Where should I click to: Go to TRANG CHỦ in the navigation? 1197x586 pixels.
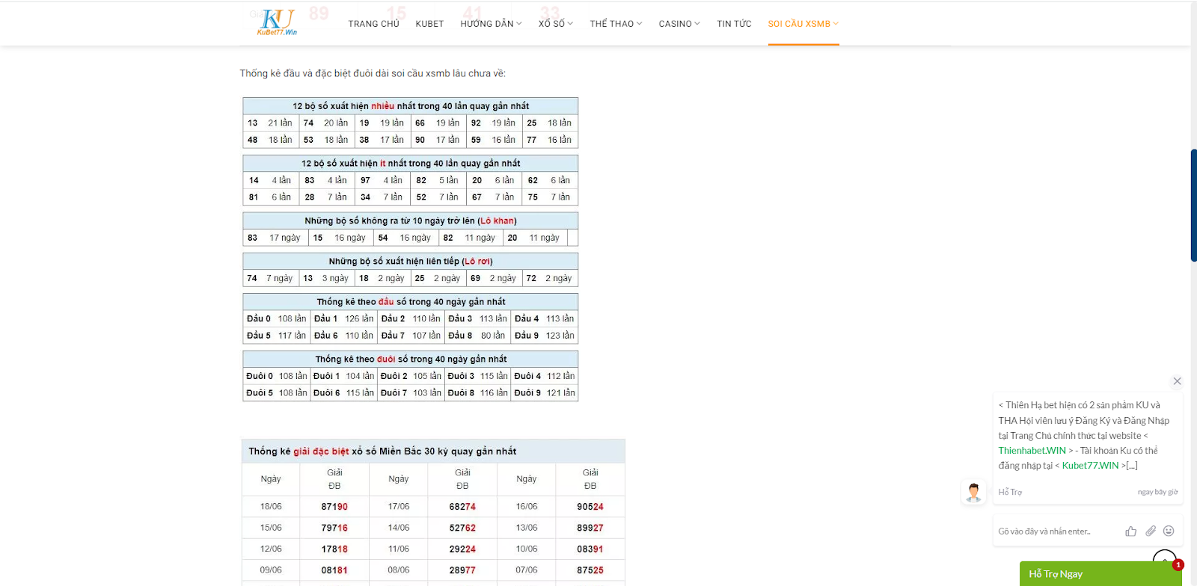click(373, 24)
